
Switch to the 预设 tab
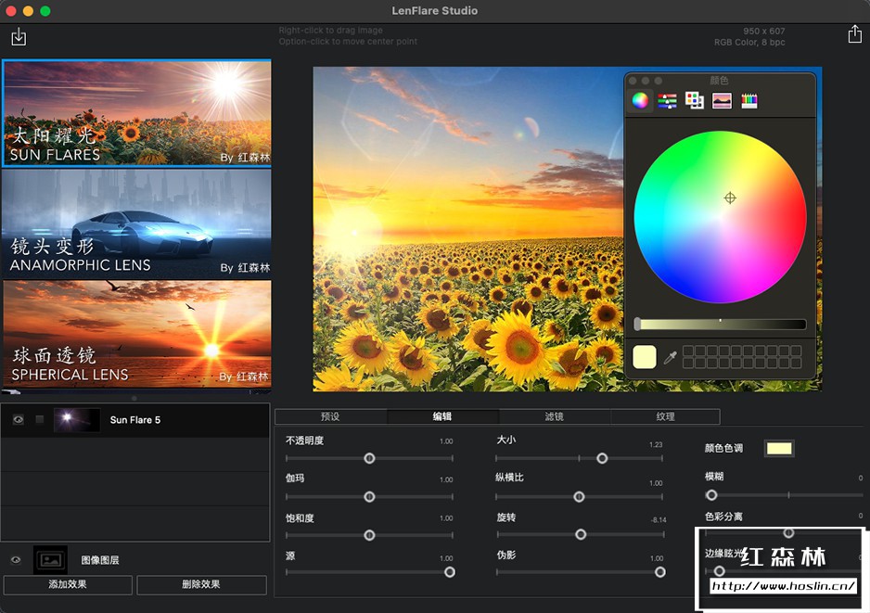pyautogui.click(x=330, y=416)
